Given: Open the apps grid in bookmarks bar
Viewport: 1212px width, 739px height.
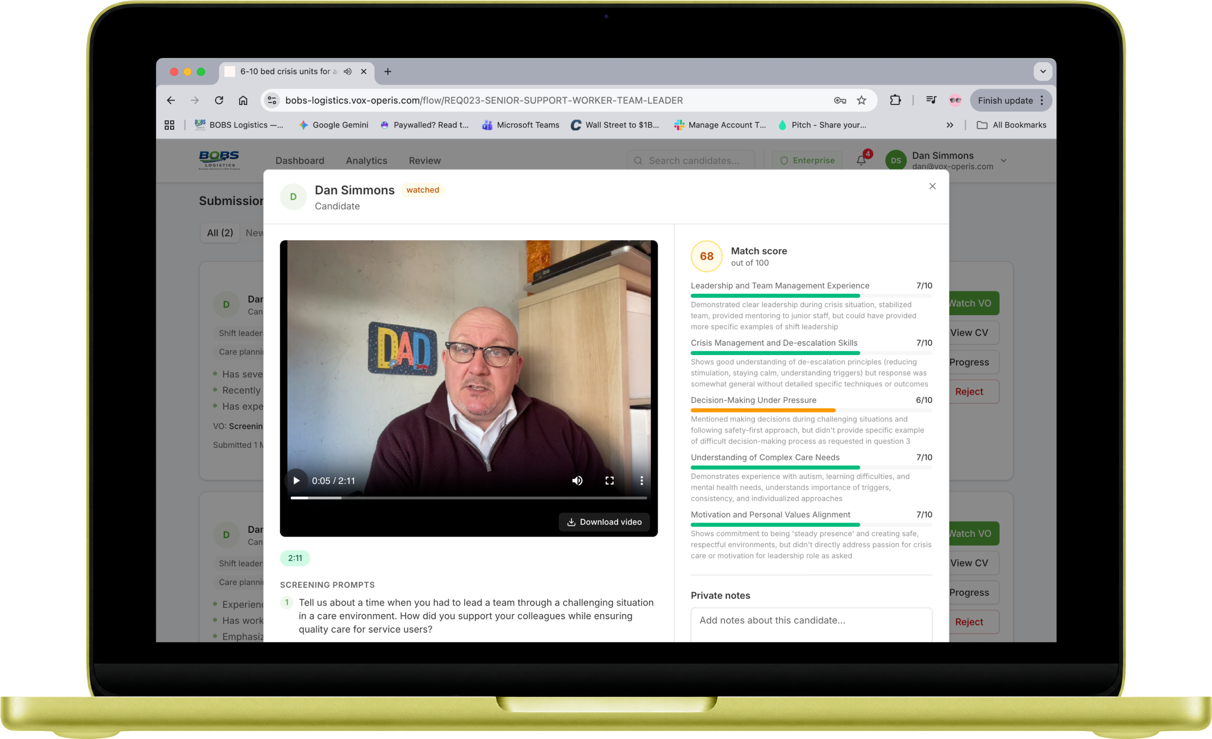Looking at the screenshot, I should pos(169,125).
